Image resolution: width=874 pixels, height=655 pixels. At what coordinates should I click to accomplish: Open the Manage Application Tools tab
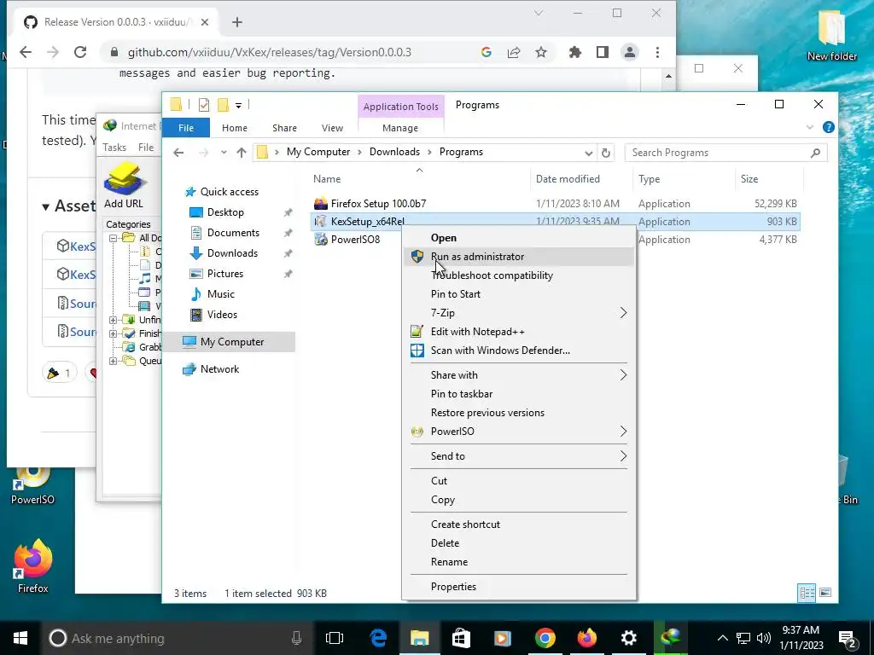(400, 128)
